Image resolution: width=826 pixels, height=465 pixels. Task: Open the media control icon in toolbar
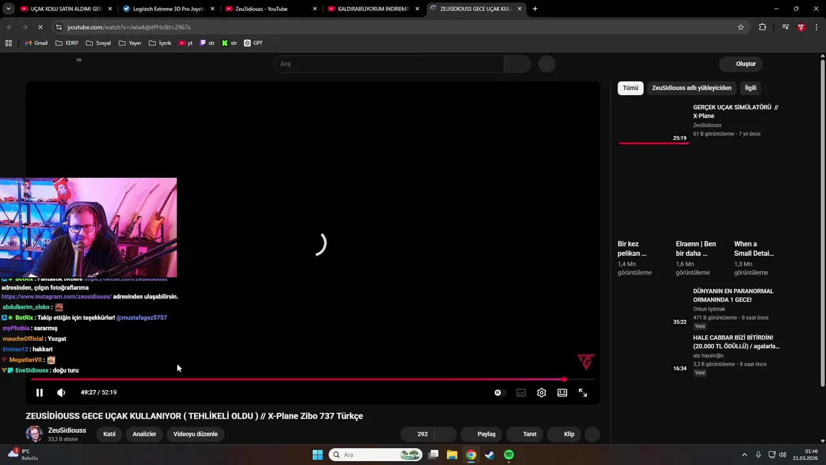(785, 27)
